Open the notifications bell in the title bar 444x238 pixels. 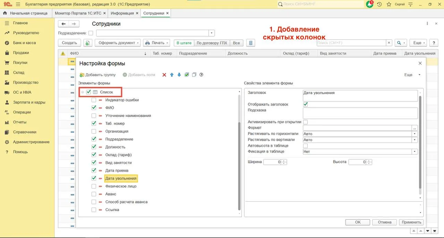[369, 4]
